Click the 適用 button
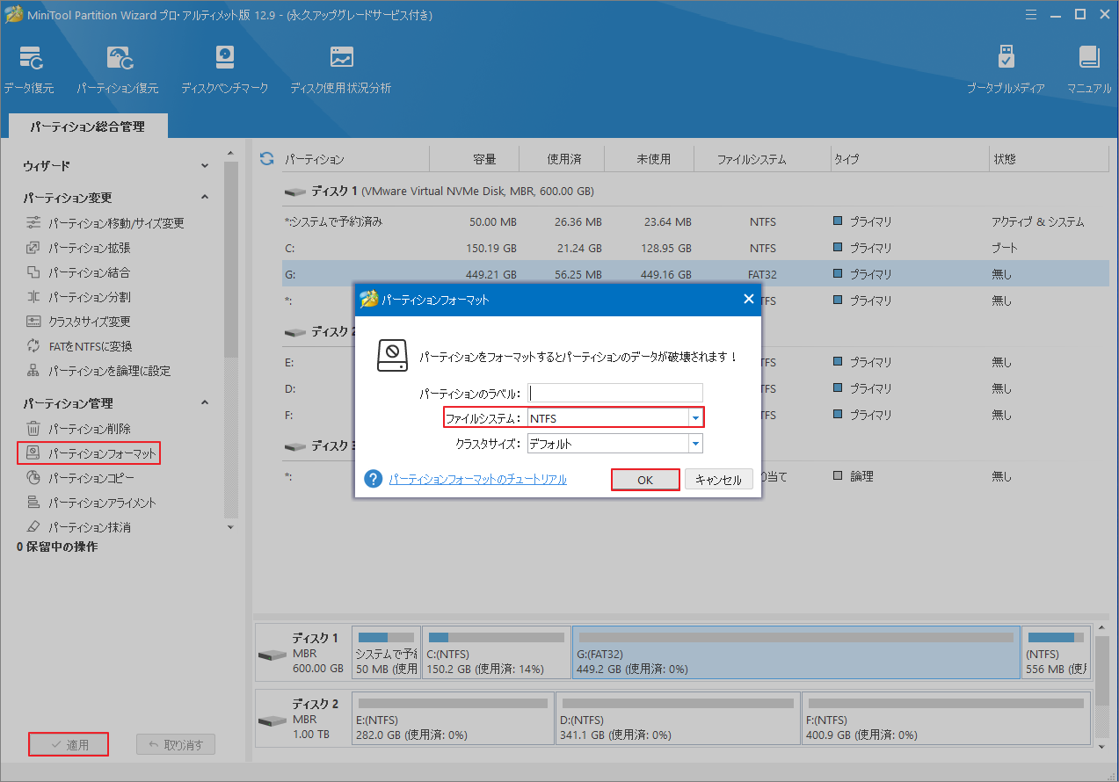Viewport: 1119px width, 782px height. pos(69,744)
